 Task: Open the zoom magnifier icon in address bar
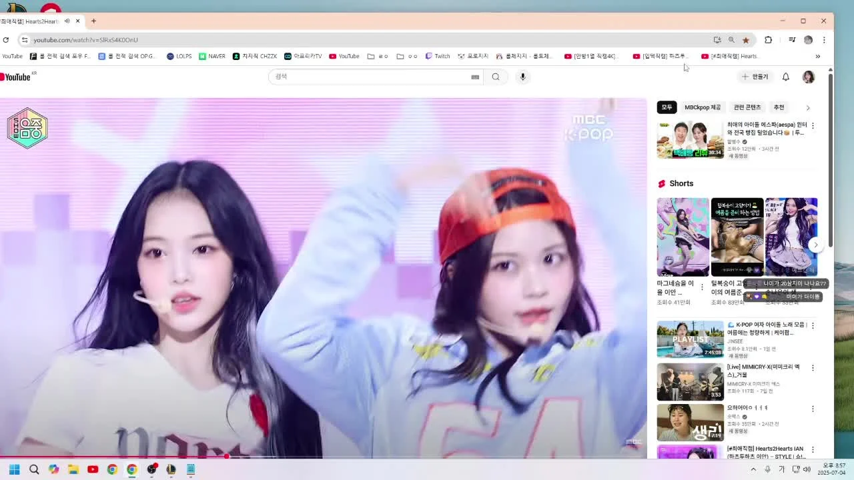pos(731,40)
